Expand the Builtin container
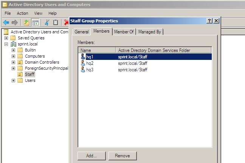 tap(14, 50)
